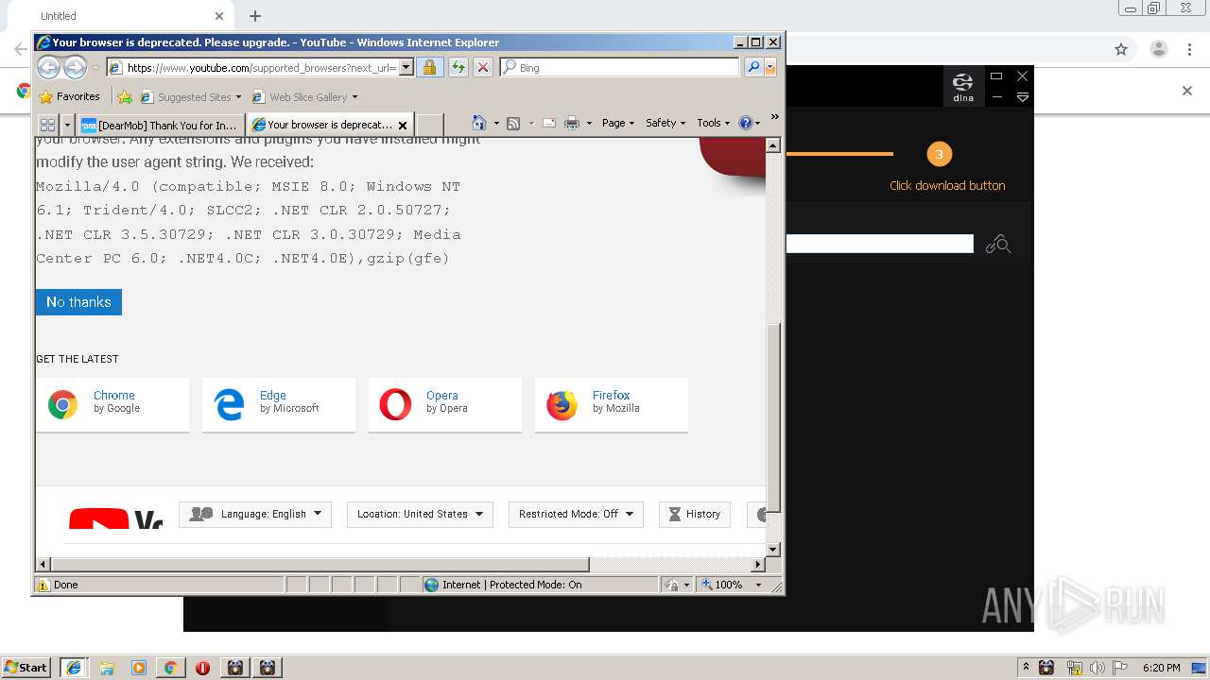Viewport: 1210px width, 680px height.
Task: Click the IE Home icon
Action: tap(479, 123)
